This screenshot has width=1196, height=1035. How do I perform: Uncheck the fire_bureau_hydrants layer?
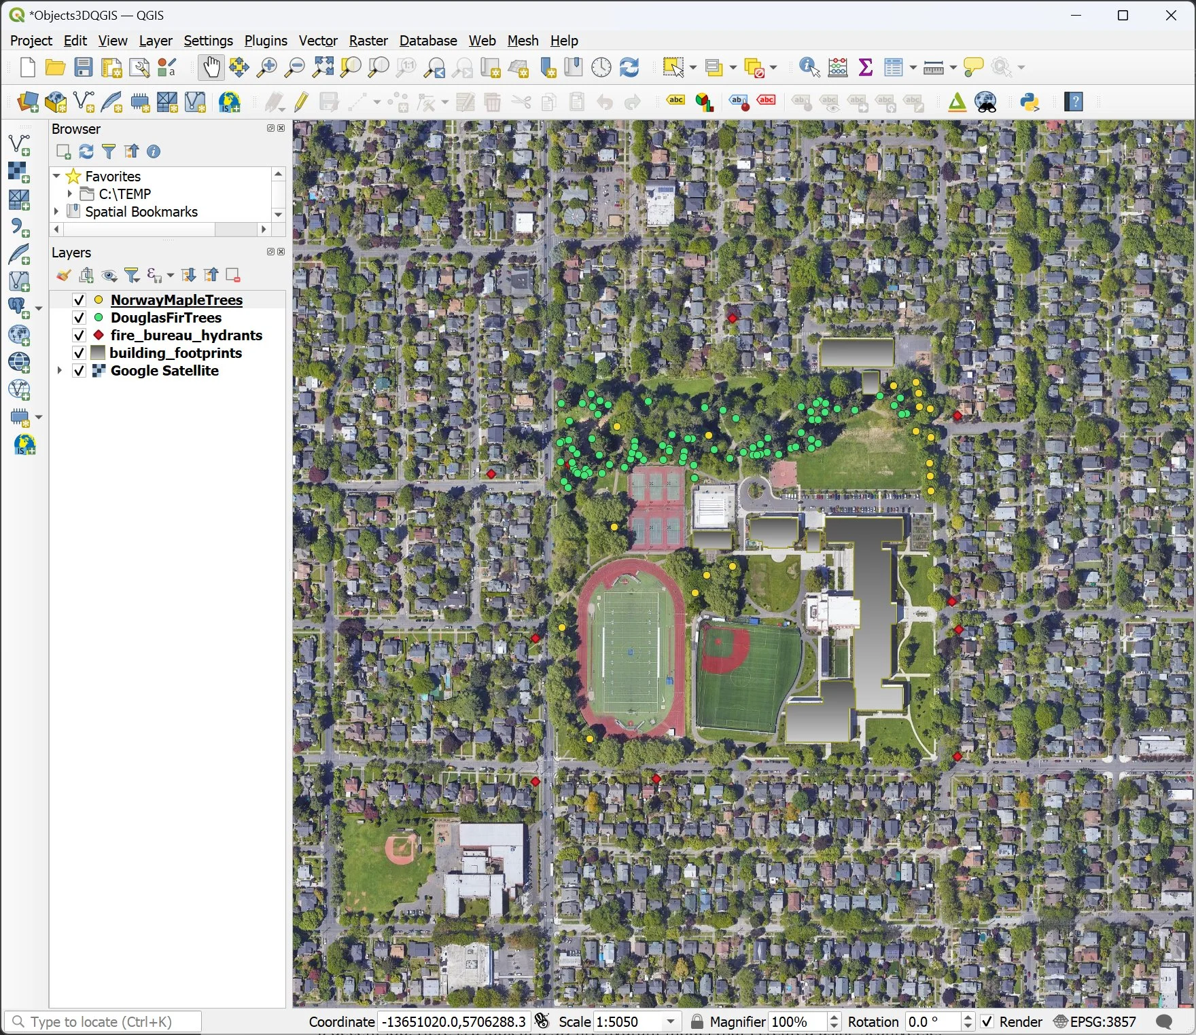point(78,335)
